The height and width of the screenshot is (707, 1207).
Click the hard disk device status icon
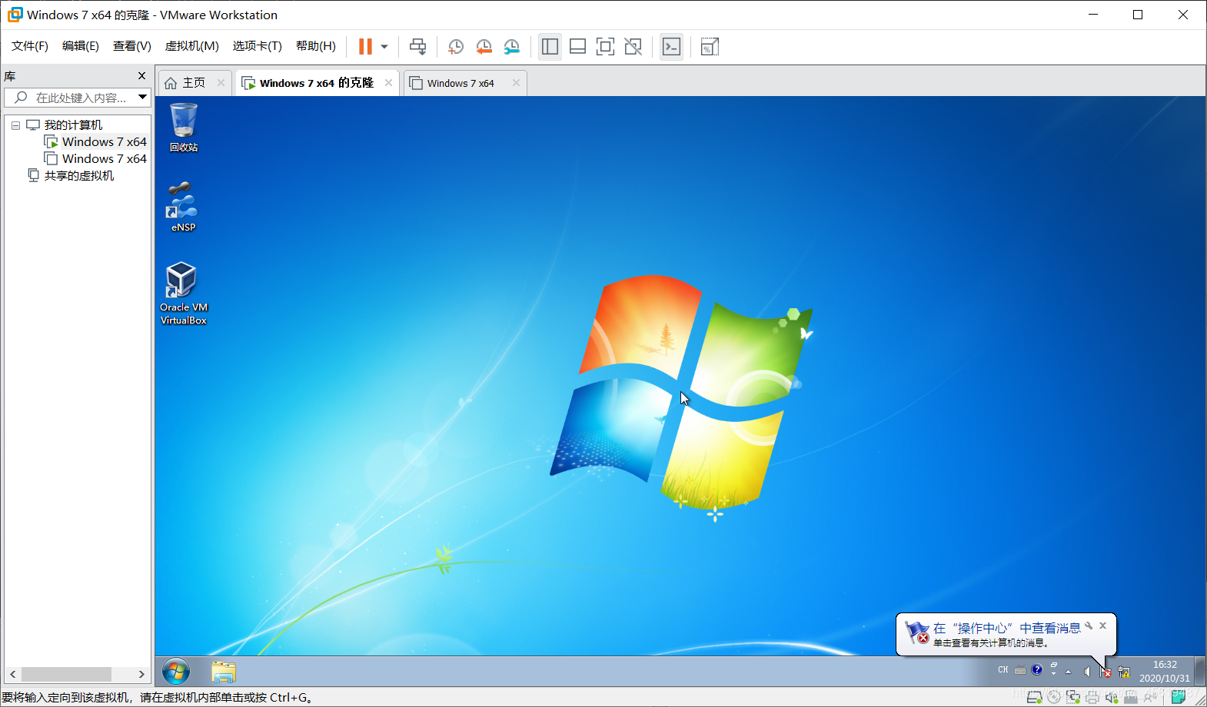coord(1035,697)
